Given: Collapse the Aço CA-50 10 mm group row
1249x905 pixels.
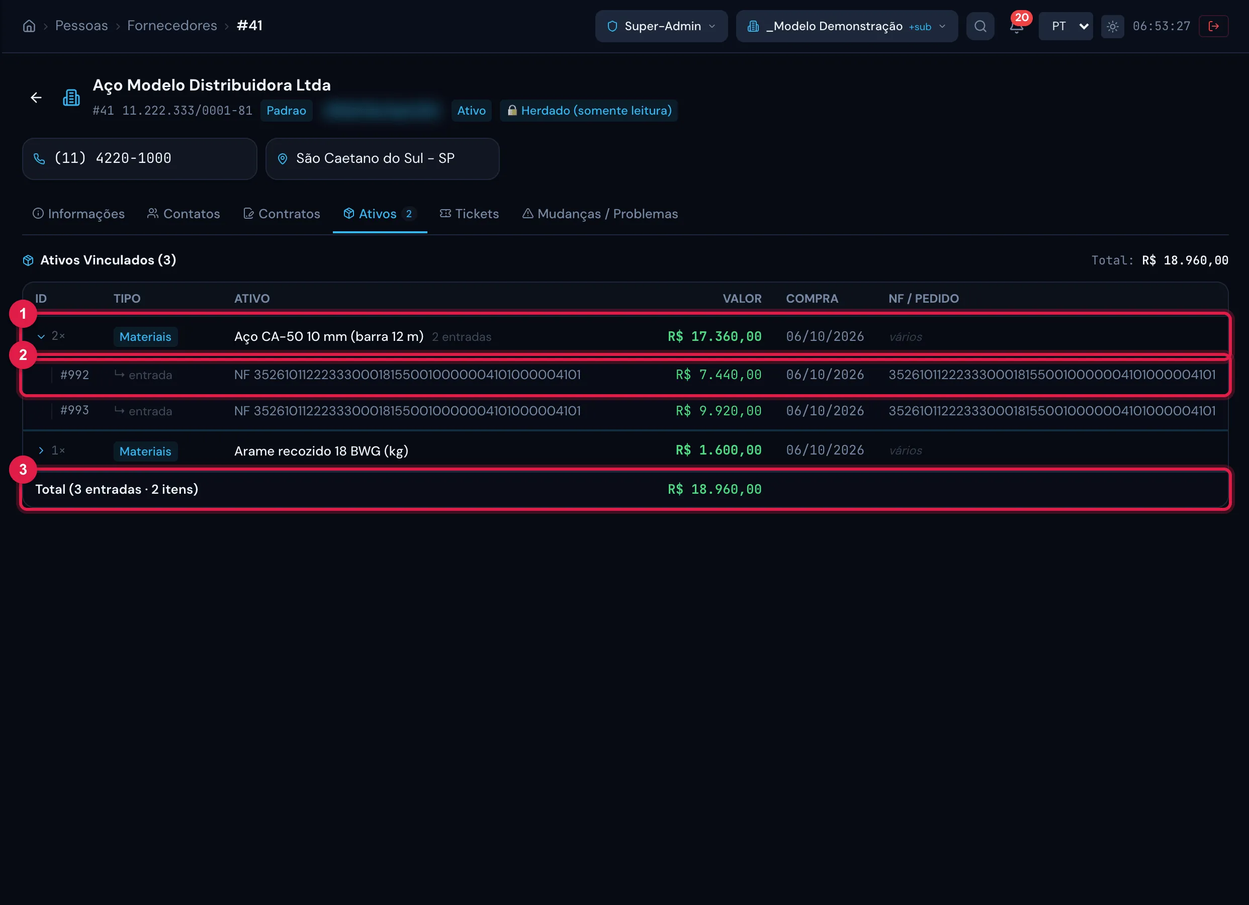Looking at the screenshot, I should (x=41, y=336).
